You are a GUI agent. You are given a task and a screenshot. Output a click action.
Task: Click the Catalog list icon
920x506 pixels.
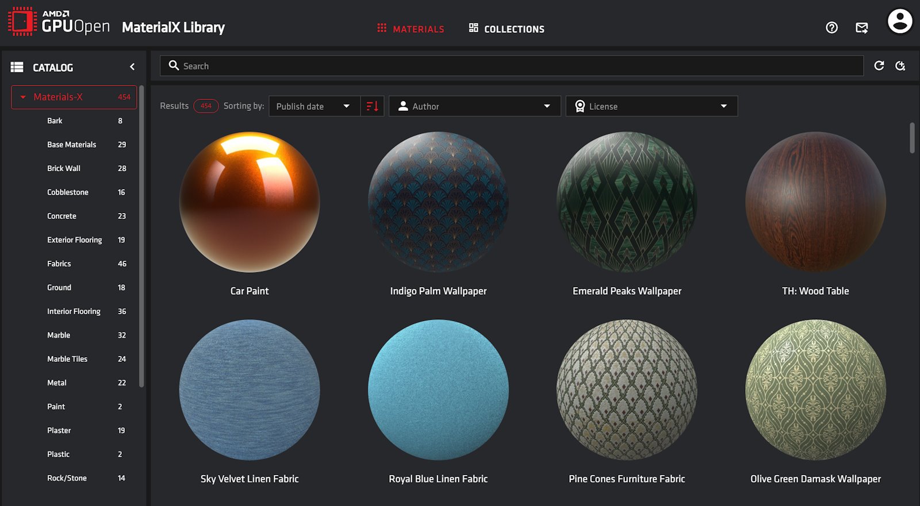pos(17,67)
